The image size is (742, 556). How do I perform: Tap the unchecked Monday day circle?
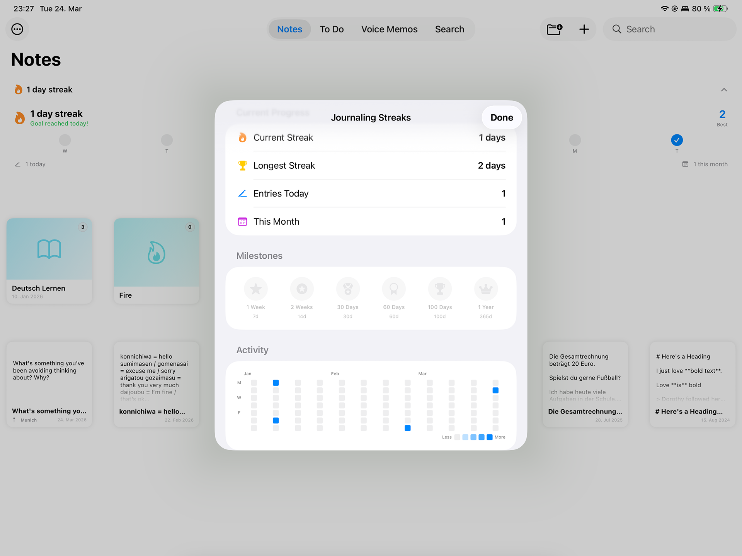tap(575, 140)
